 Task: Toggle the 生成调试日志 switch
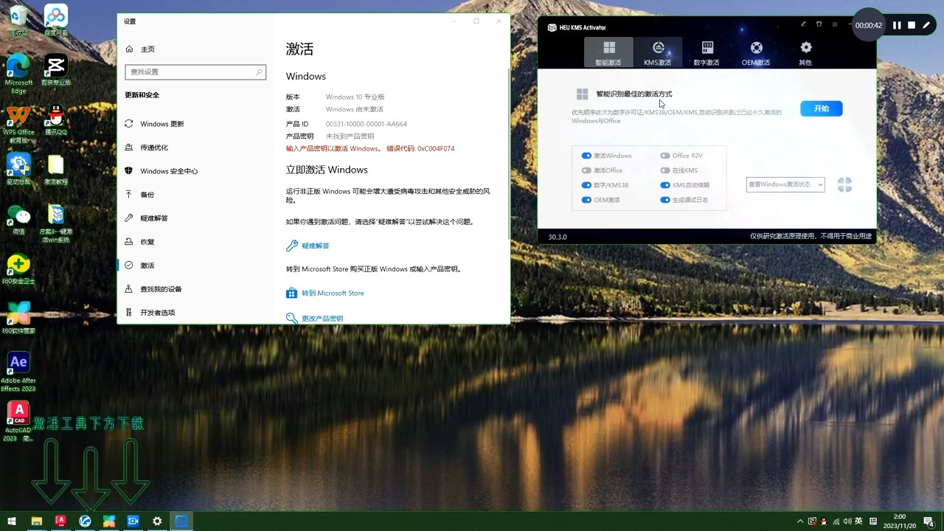click(x=665, y=200)
